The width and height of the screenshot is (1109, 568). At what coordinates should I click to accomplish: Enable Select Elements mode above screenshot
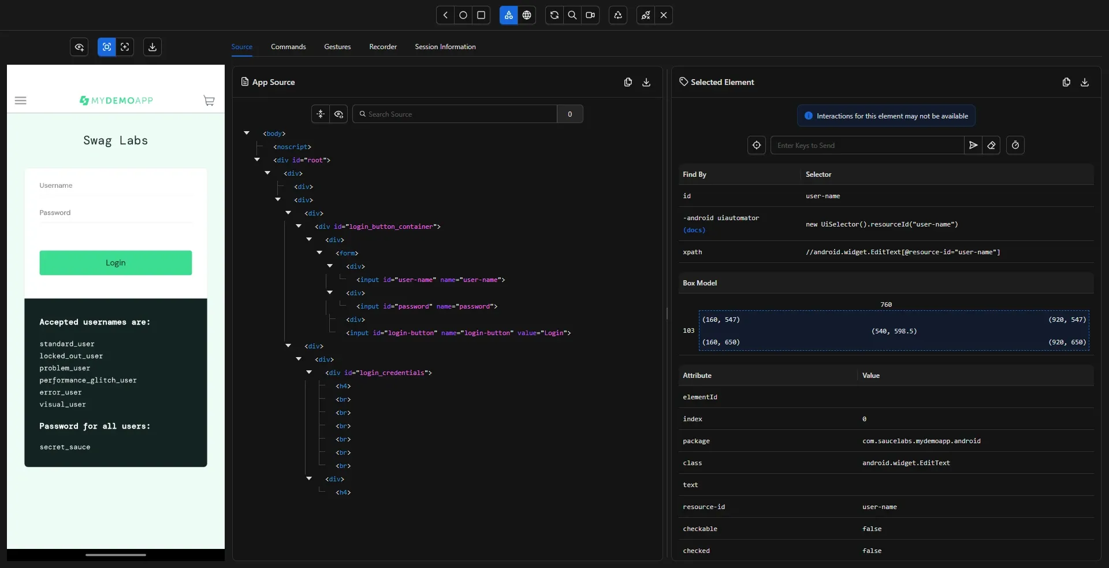[107, 47]
